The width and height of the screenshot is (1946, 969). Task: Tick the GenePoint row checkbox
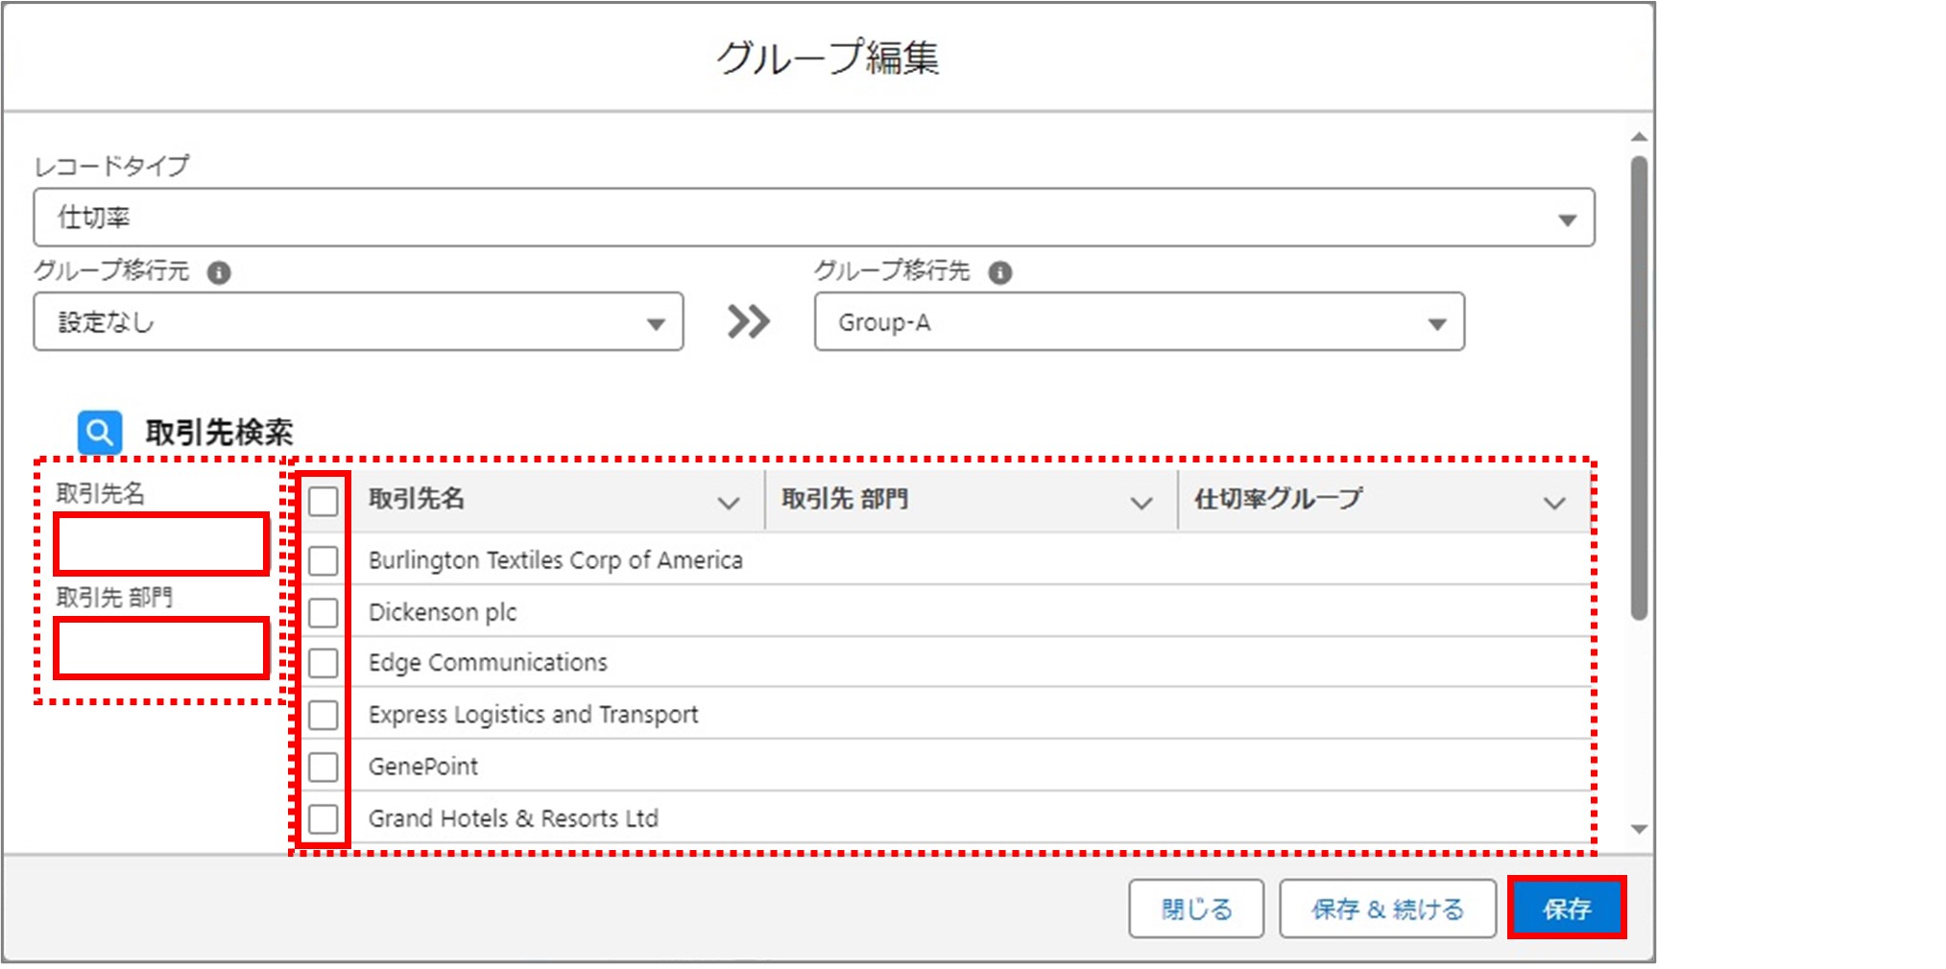coord(324,767)
